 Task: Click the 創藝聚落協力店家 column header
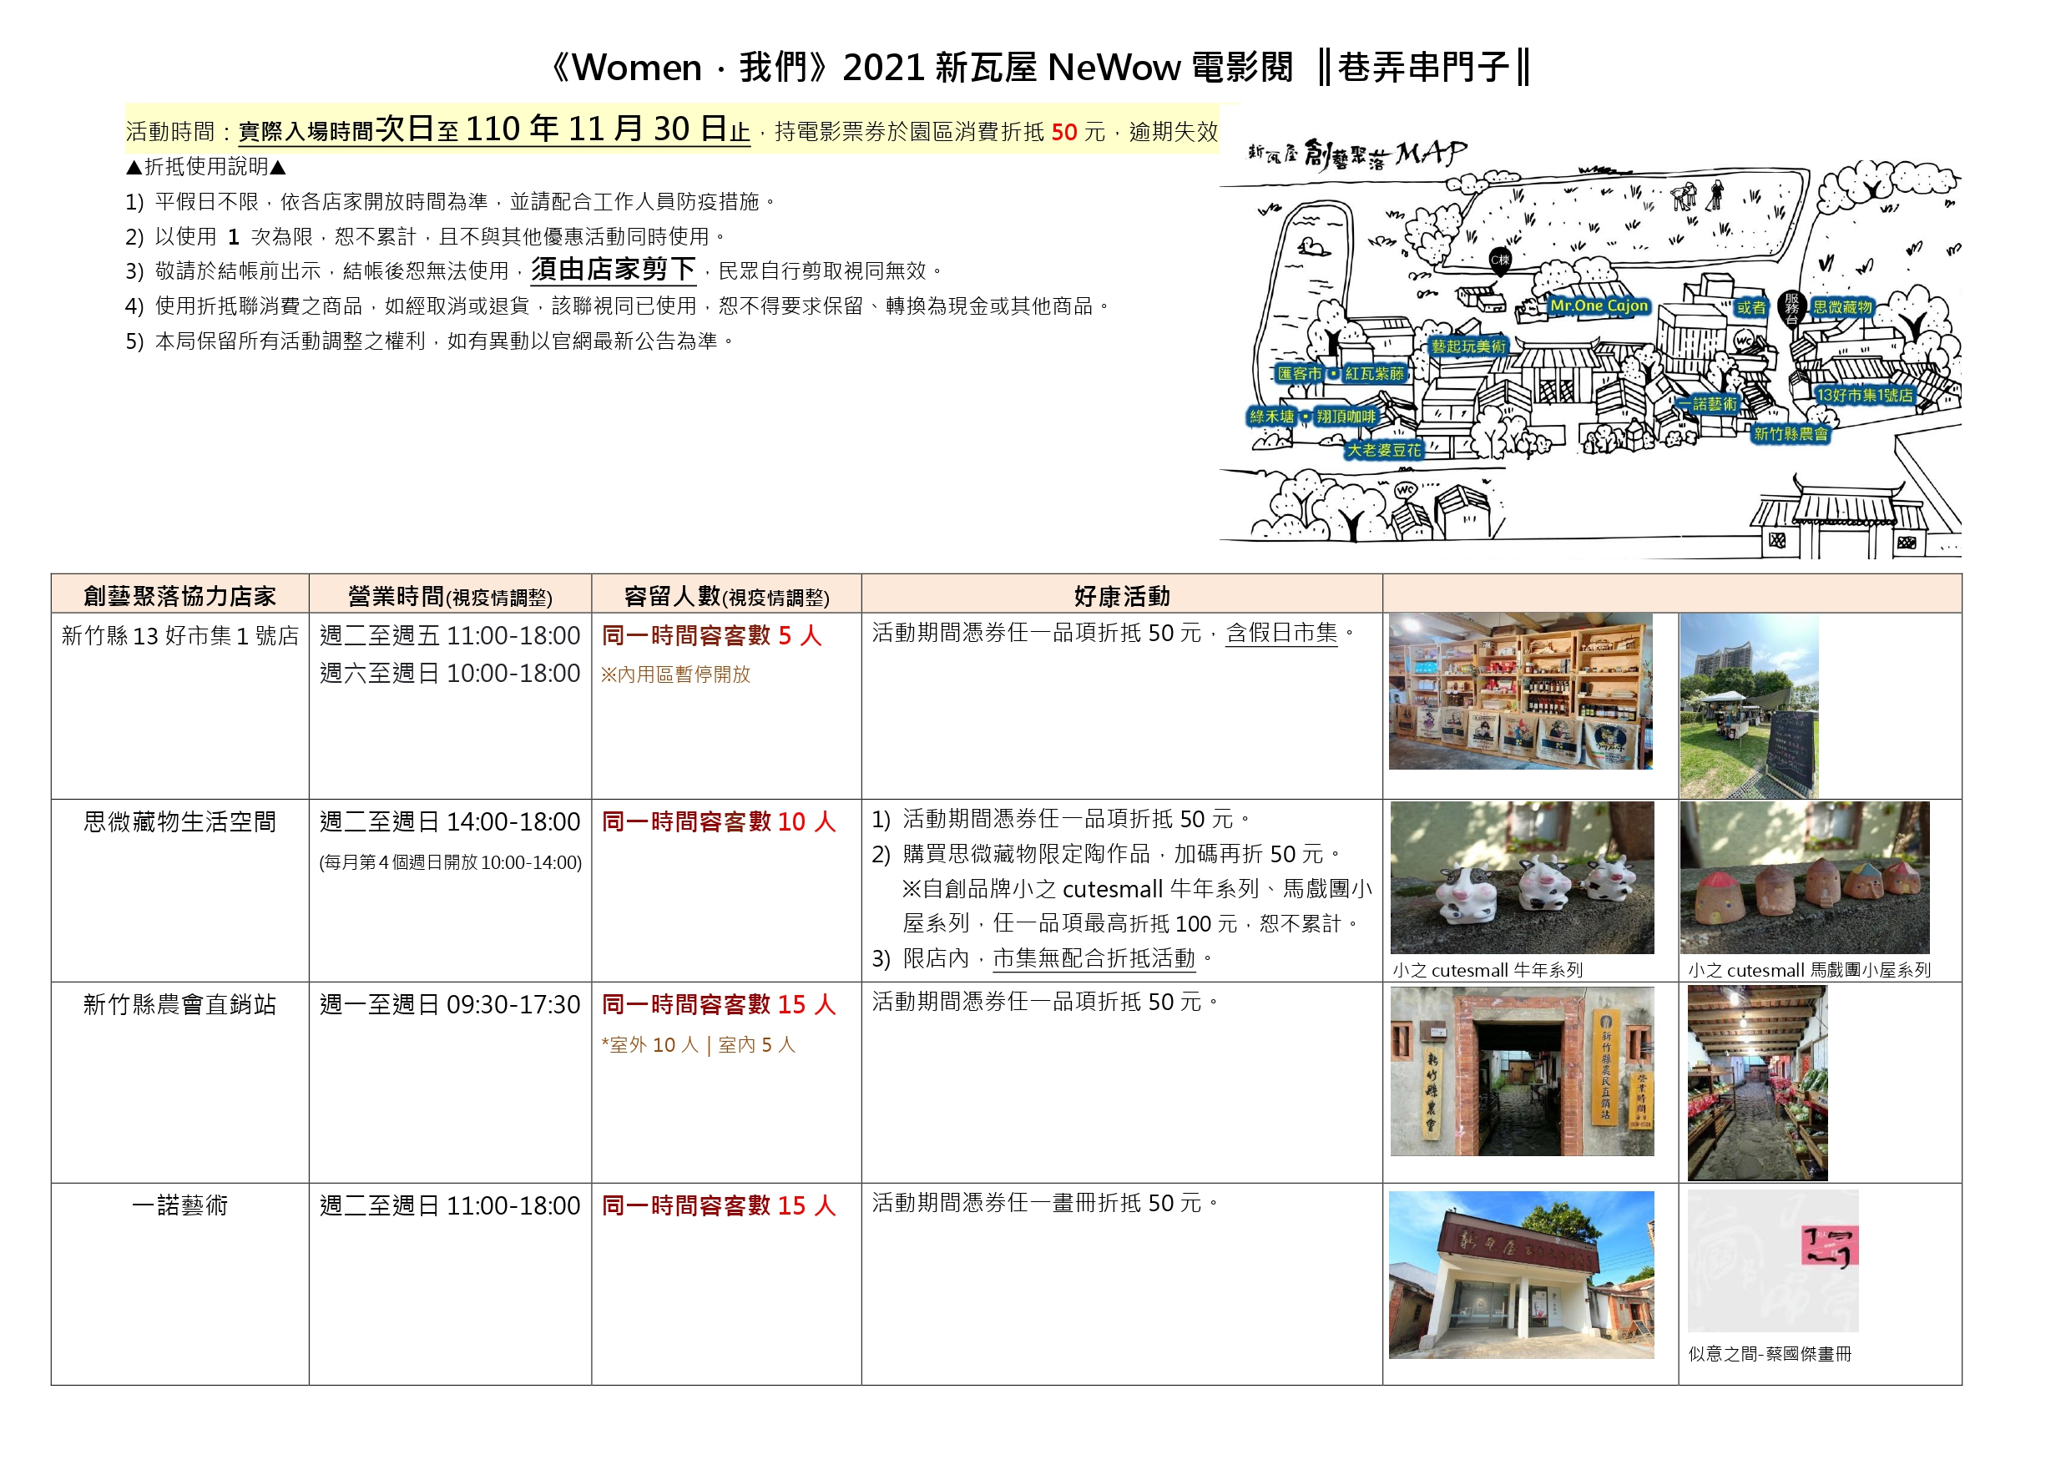tap(179, 595)
